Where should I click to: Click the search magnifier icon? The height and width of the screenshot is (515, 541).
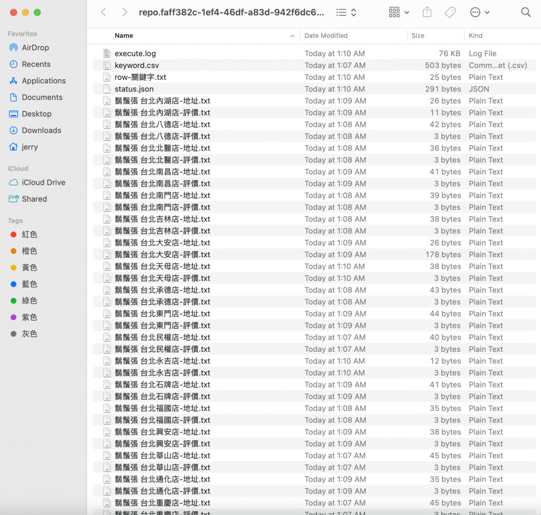click(526, 13)
